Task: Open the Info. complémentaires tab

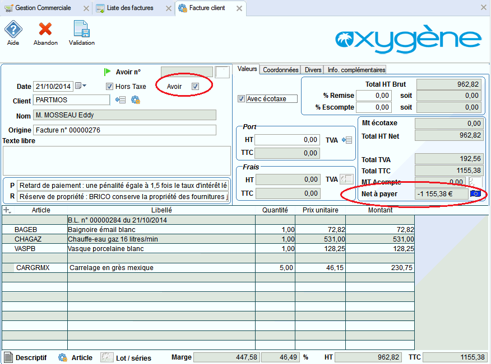Action: coord(356,70)
